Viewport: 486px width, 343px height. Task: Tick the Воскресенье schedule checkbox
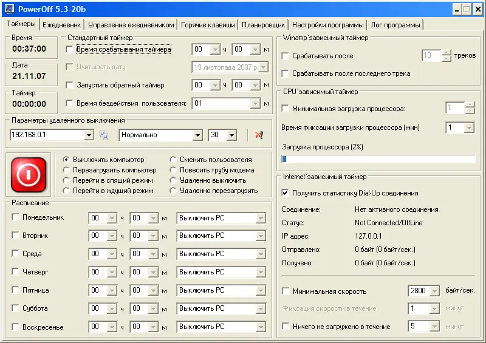[x=15, y=327]
